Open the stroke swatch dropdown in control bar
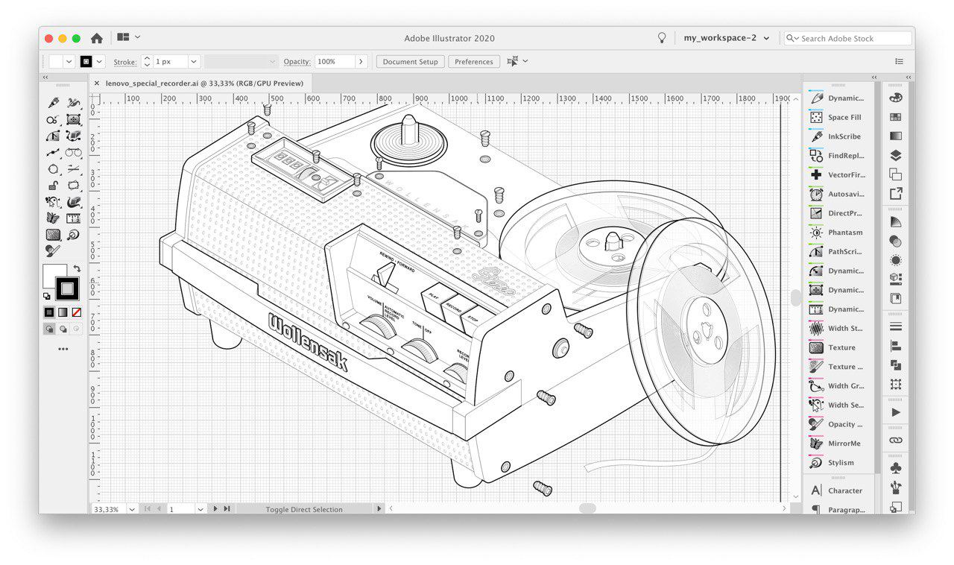Viewport: 954px width, 565px height. [x=100, y=62]
